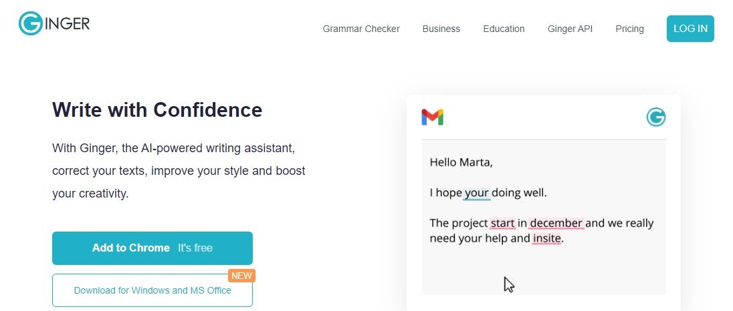Click the Write with Confidence heading
Viewport: 733px width, 311px height.
coord(157,109)
